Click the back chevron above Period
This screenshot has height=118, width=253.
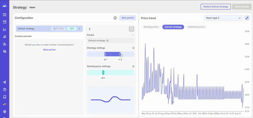tap(90, 29)
